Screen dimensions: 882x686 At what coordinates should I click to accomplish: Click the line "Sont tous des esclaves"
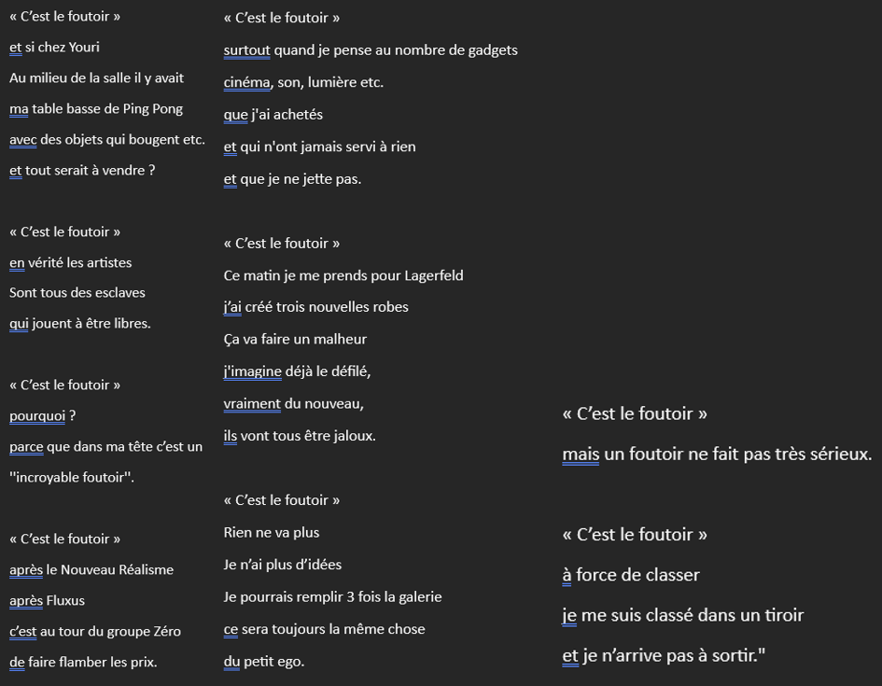77,292
